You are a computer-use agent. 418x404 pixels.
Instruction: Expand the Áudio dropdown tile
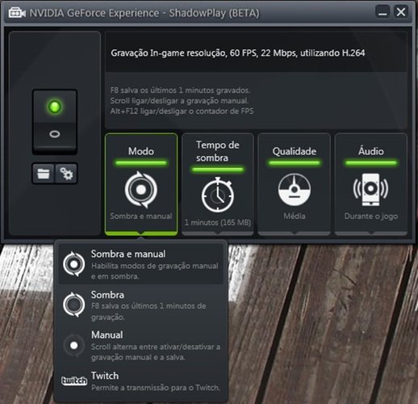point(370,184)
